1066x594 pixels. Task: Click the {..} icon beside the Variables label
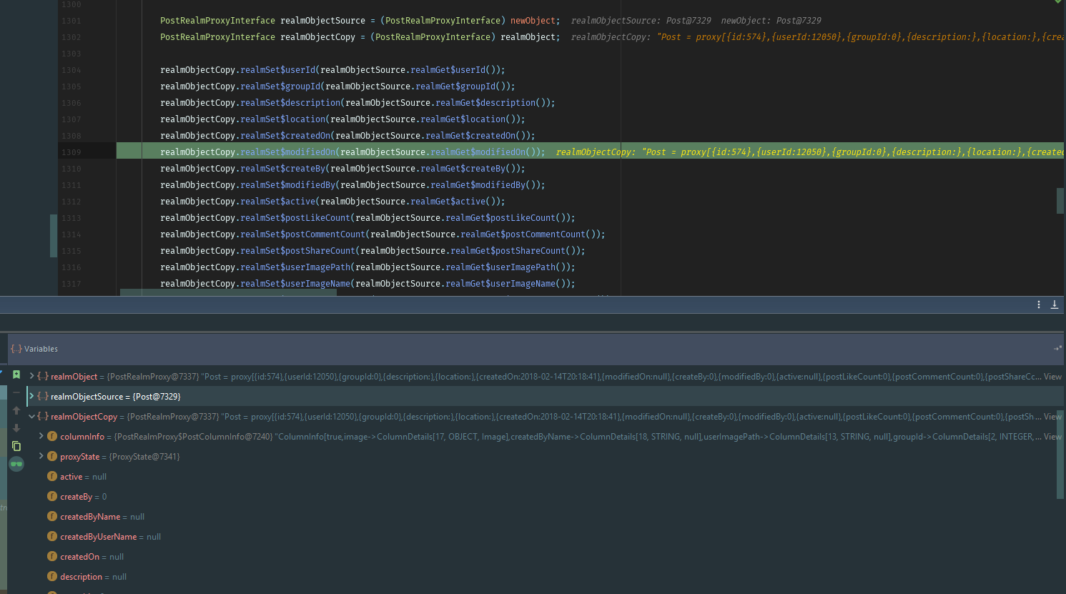tap(16, 349)
